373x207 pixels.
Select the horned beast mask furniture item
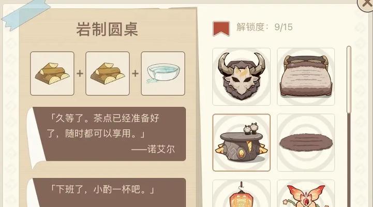(x=241, y=77)
